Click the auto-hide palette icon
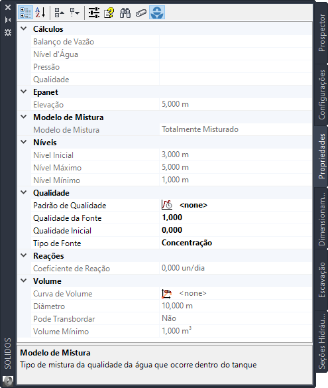 point(8,20)
